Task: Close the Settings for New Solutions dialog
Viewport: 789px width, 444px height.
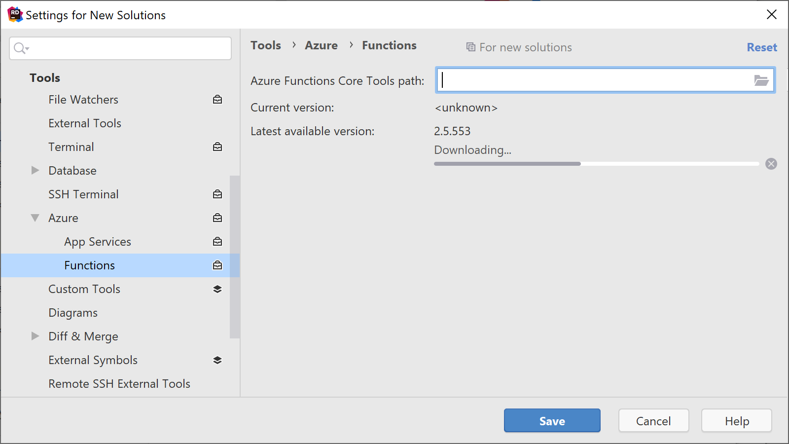Action: (x=772, y=14)
